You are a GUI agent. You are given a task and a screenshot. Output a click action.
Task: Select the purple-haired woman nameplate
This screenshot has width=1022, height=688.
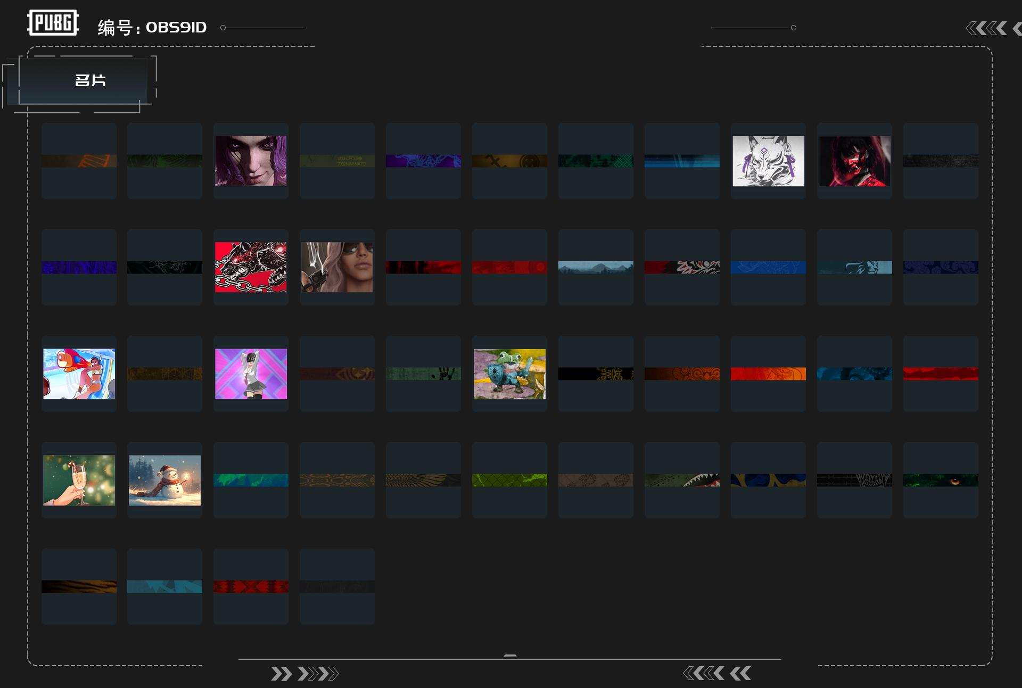click(251, 161)
